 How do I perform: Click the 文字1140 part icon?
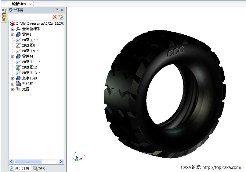[x=18, y=78]
